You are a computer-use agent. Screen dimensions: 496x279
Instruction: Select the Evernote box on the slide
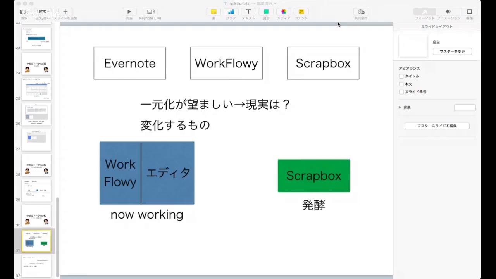coord(130,63)
